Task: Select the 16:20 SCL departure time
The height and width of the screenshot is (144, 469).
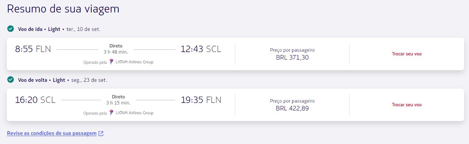Action: click(x=35, y=100)
